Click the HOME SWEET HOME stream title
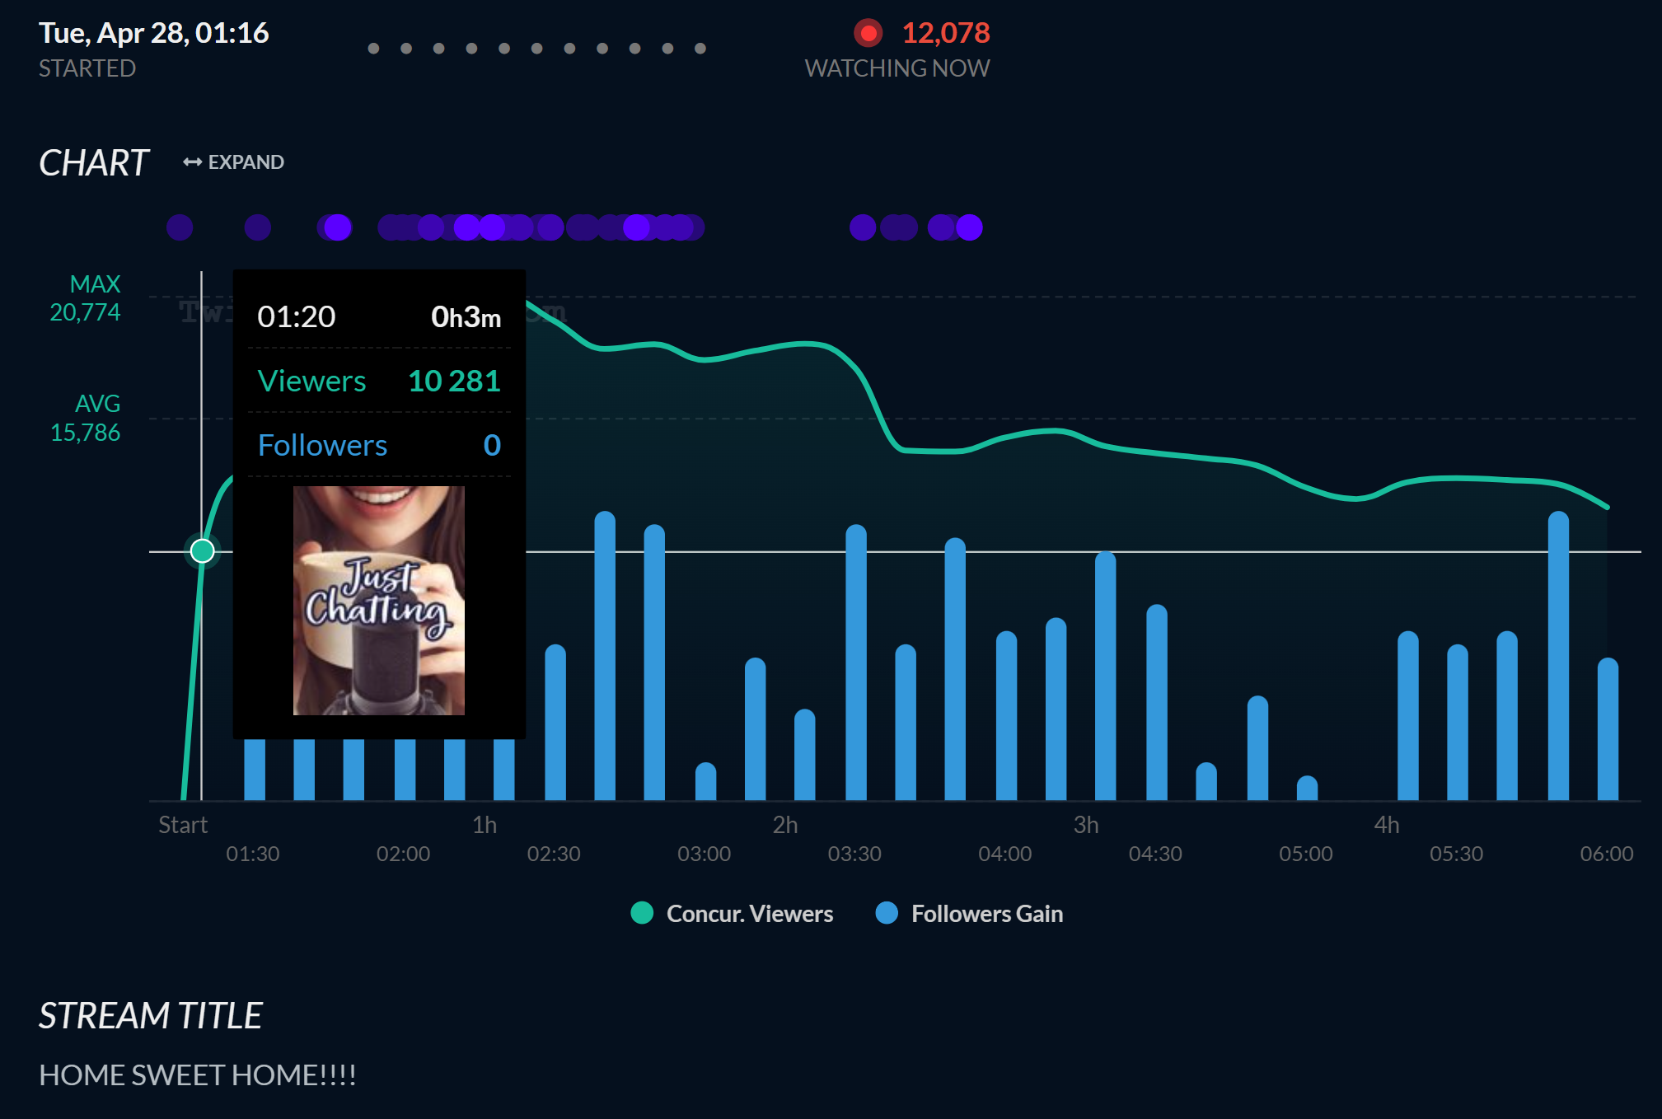 [198, 1075]
